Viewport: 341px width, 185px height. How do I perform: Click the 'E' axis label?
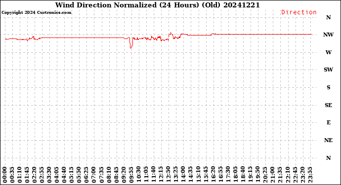[x=328, y=122]
